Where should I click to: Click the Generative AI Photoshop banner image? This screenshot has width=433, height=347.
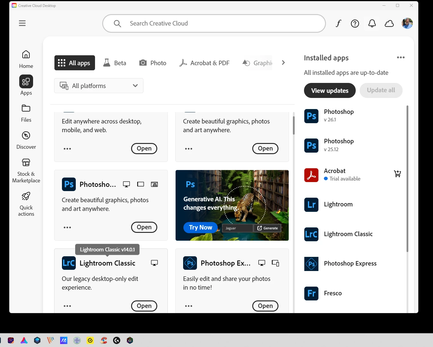pos(232,205)
